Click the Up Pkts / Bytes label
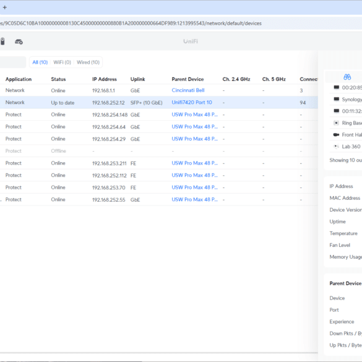Viewport: 362px width, 362px height. pos(346,345)
